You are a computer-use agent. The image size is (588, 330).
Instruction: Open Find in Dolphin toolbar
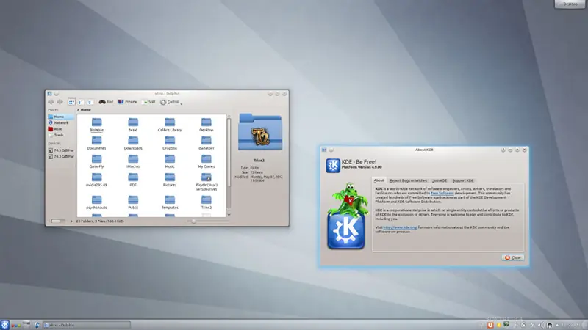point(106,102)
